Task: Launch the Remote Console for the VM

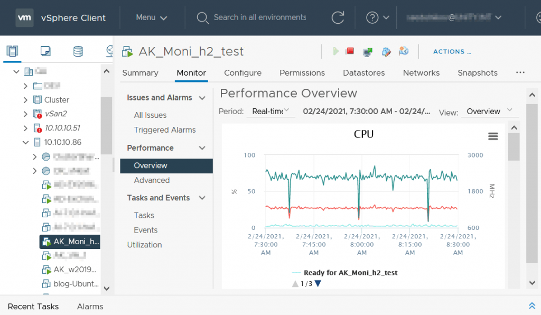Action: tap(368, 51)
